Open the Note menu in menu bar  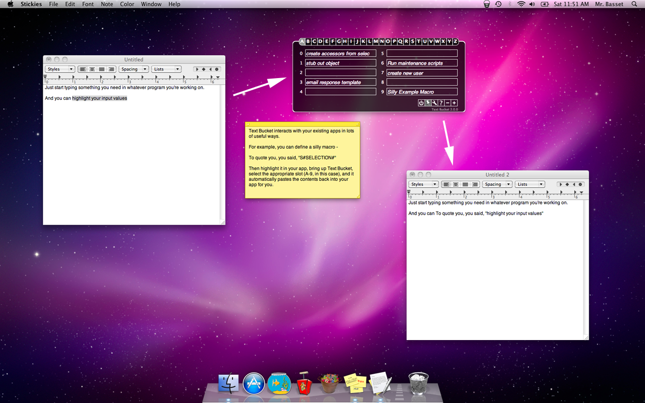pyautogui.click(x=107, y=4)
